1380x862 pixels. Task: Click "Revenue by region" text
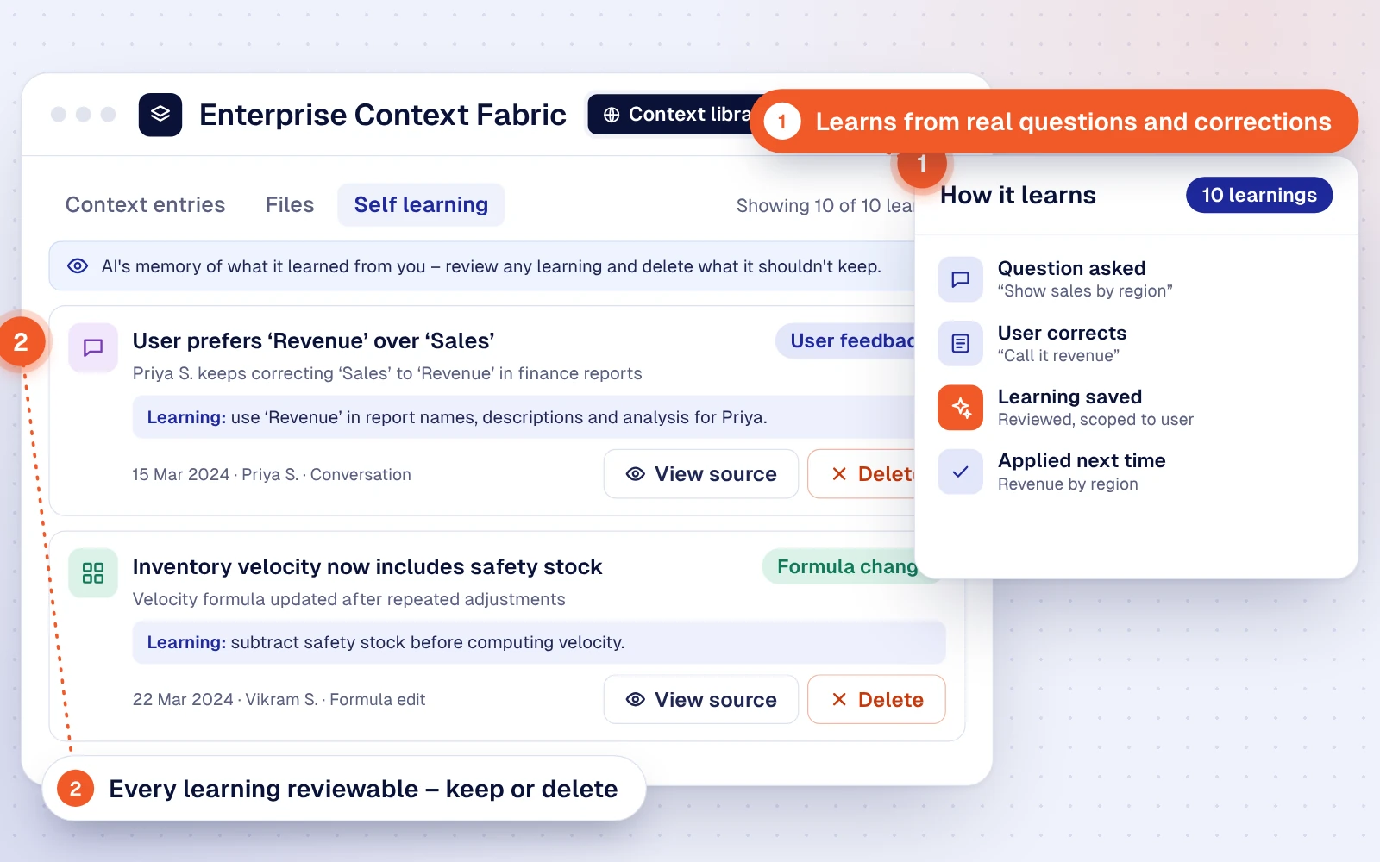1068,484
